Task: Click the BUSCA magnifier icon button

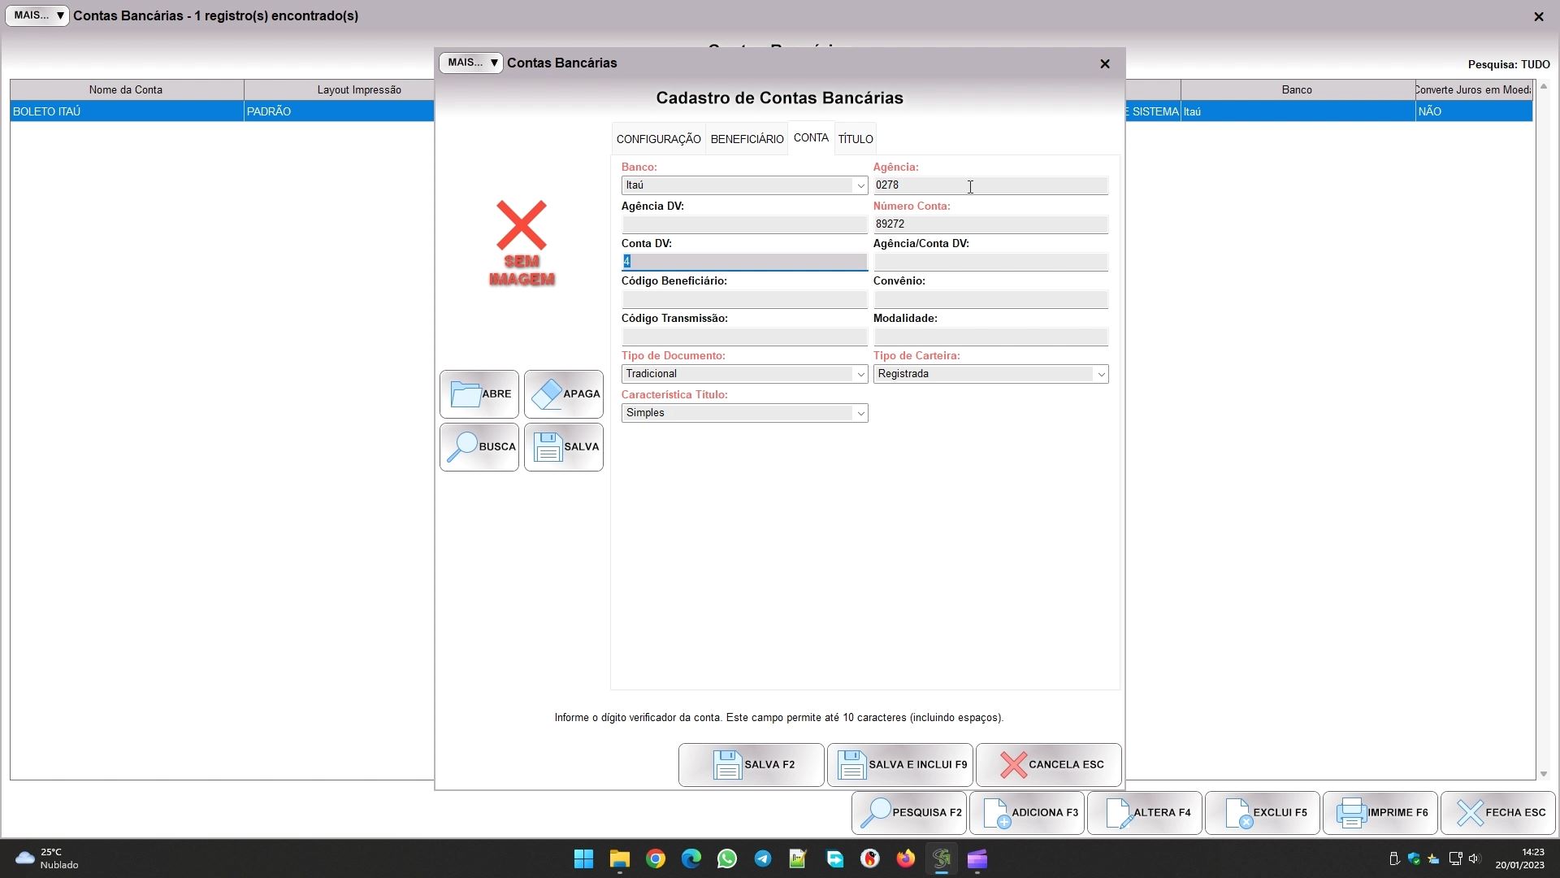Action: (x=479, y=447)
